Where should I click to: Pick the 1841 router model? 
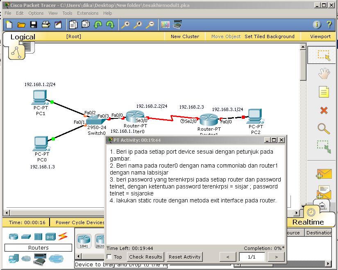coord(84,241)
